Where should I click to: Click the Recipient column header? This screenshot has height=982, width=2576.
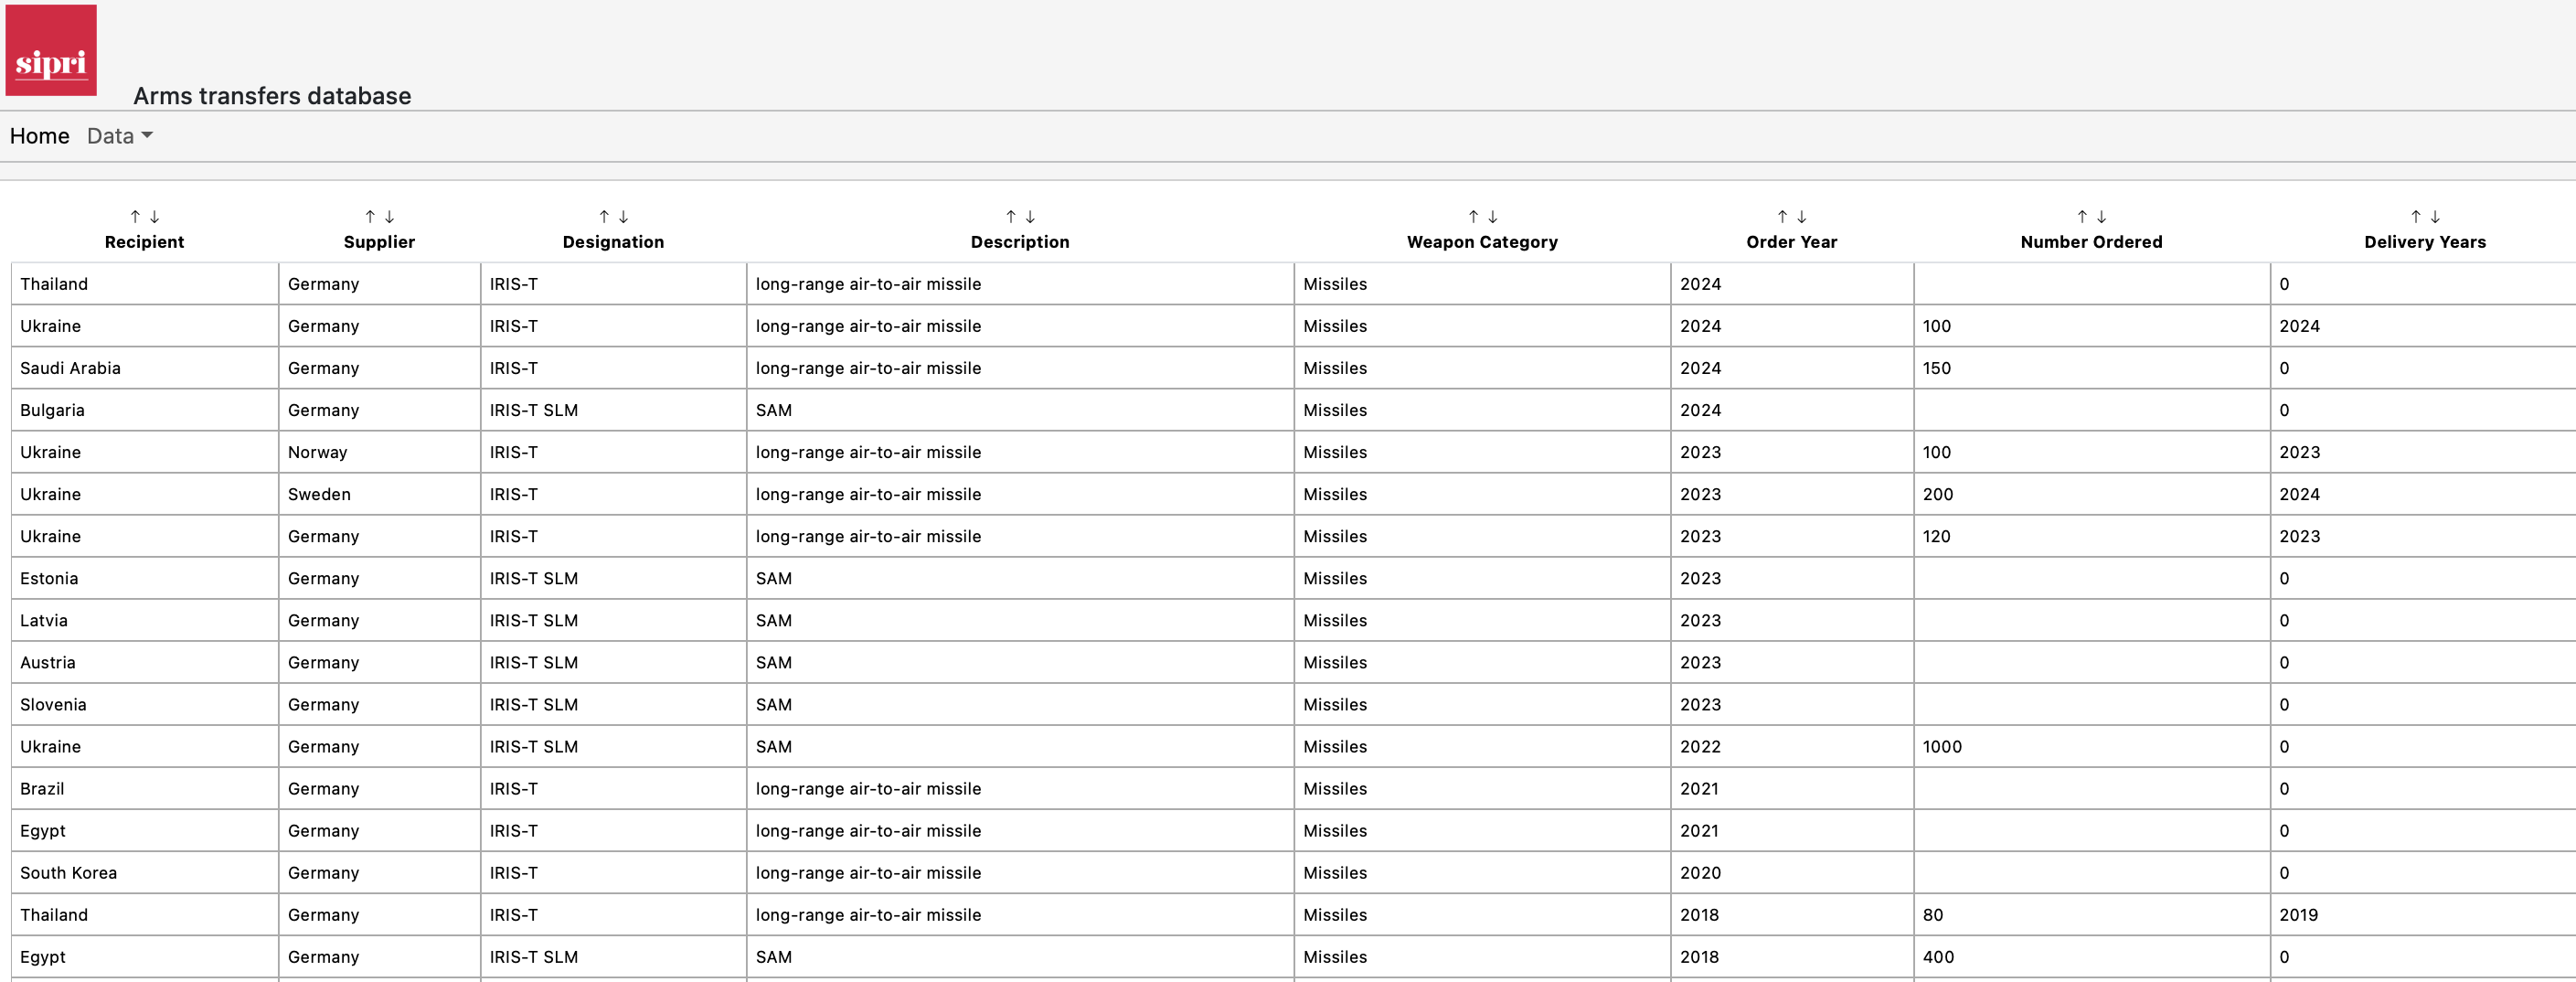pos(145,242)
